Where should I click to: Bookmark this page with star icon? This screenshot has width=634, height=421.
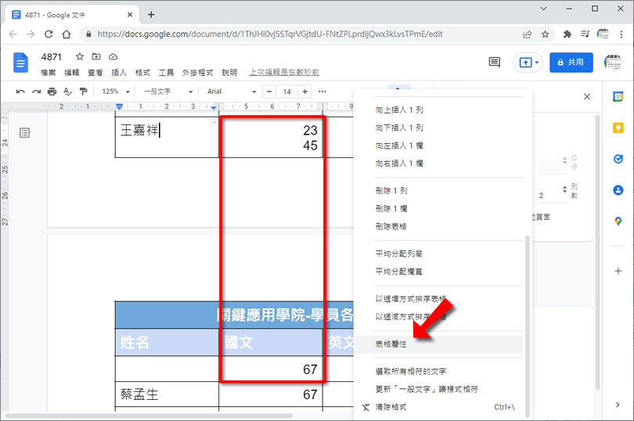545,34
